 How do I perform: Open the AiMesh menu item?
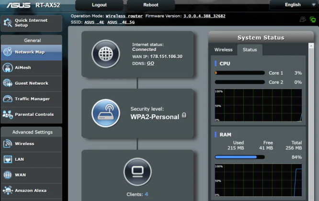[x=31, y=67]
